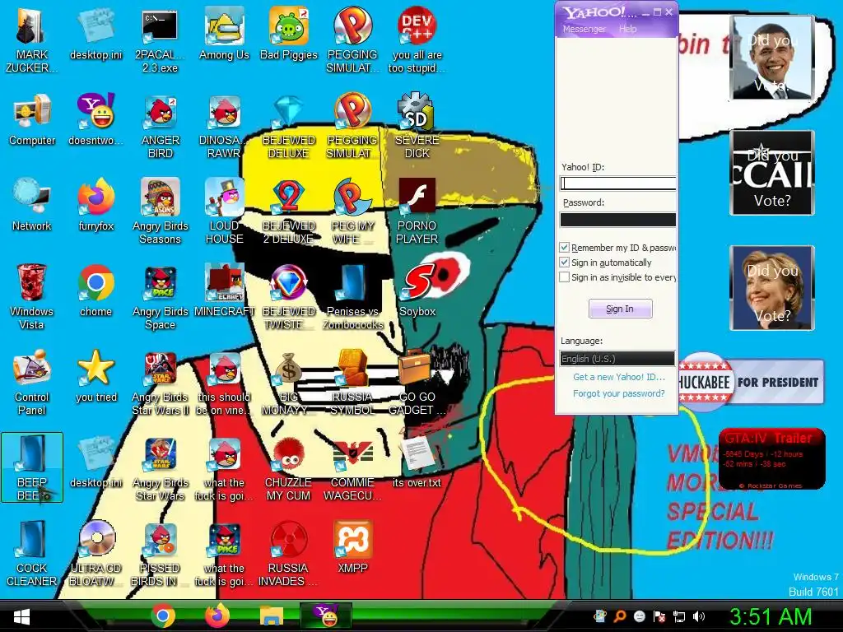
Task: Open the its over.txt file
Action: click(417, 461)
